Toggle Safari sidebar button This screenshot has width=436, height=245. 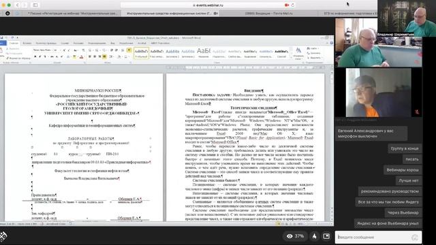35,5
